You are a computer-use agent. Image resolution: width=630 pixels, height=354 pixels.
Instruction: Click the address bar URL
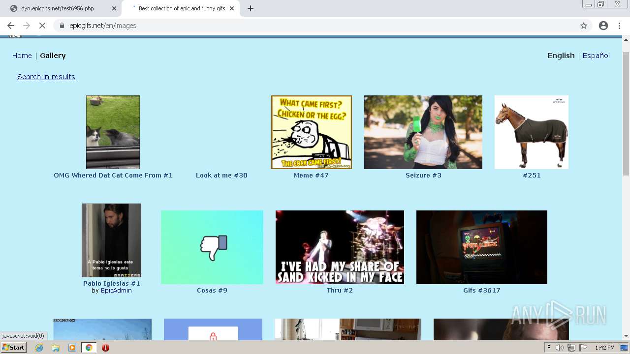pos(103,26)
